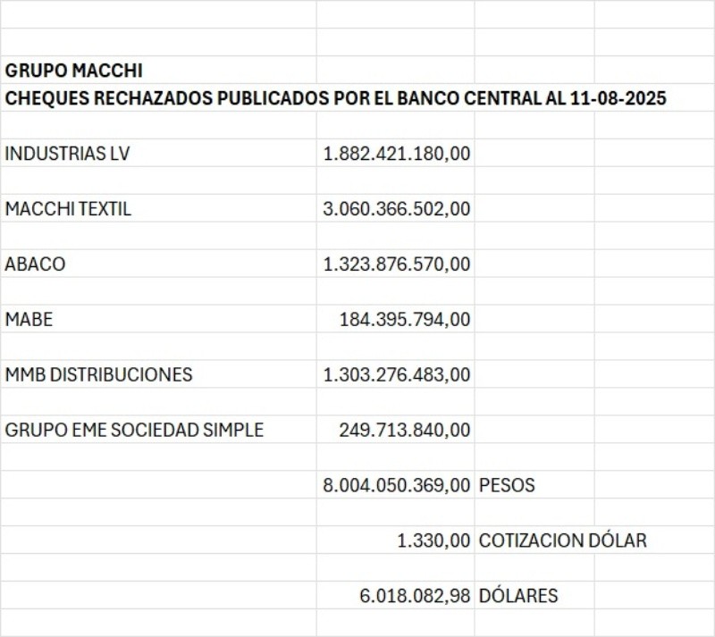Screen dimensions: 715x637
Task: Select the exchange rate 1.330,00 cell
Action: pos(434,541)
